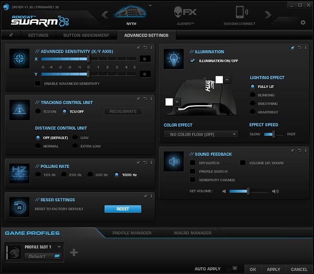Pin the Advanced Sensitivity panel
Viewport: 314px width, 274px height.
pyautogui.click(x=138, y=48)
